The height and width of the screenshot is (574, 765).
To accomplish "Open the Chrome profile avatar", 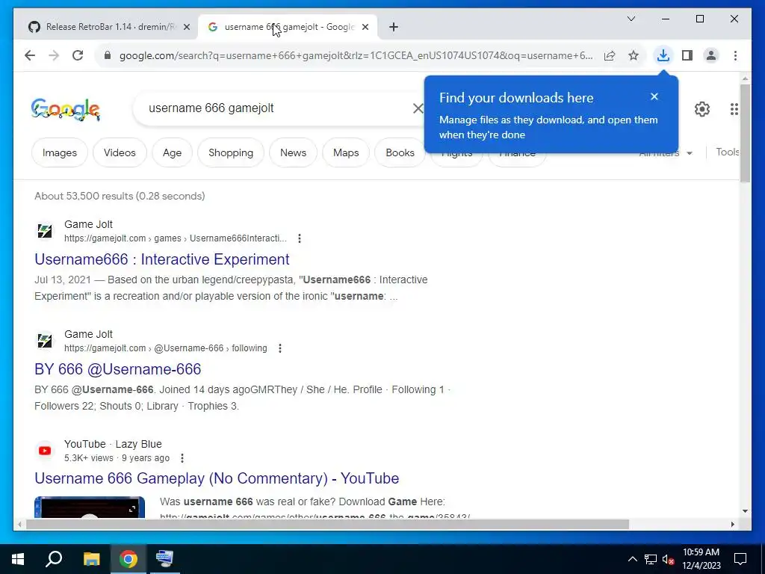I will point(711,55).
